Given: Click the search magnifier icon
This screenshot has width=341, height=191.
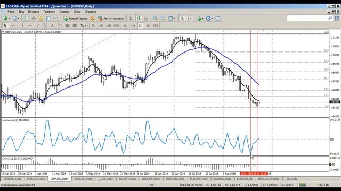Looking at the screenshot, I should click(330, 18).
